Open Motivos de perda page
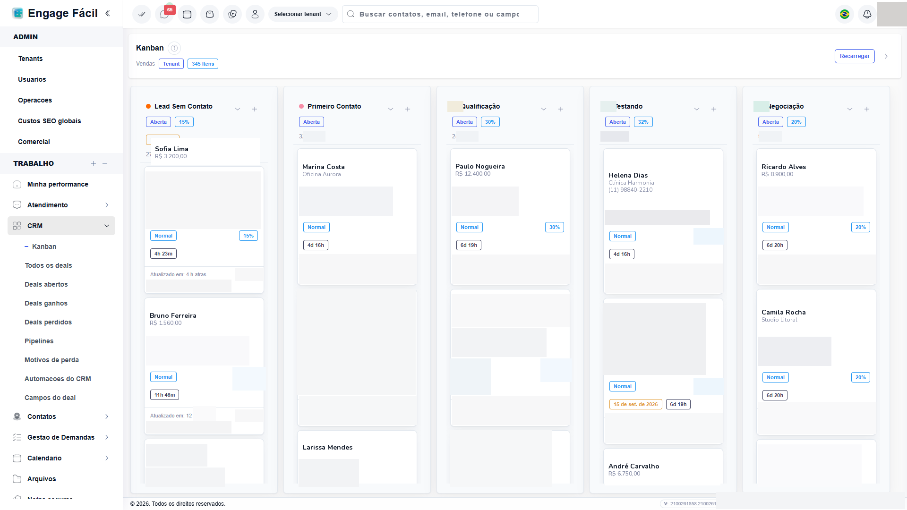This screenshot has height=510, width=907. (x=51, y=360)
